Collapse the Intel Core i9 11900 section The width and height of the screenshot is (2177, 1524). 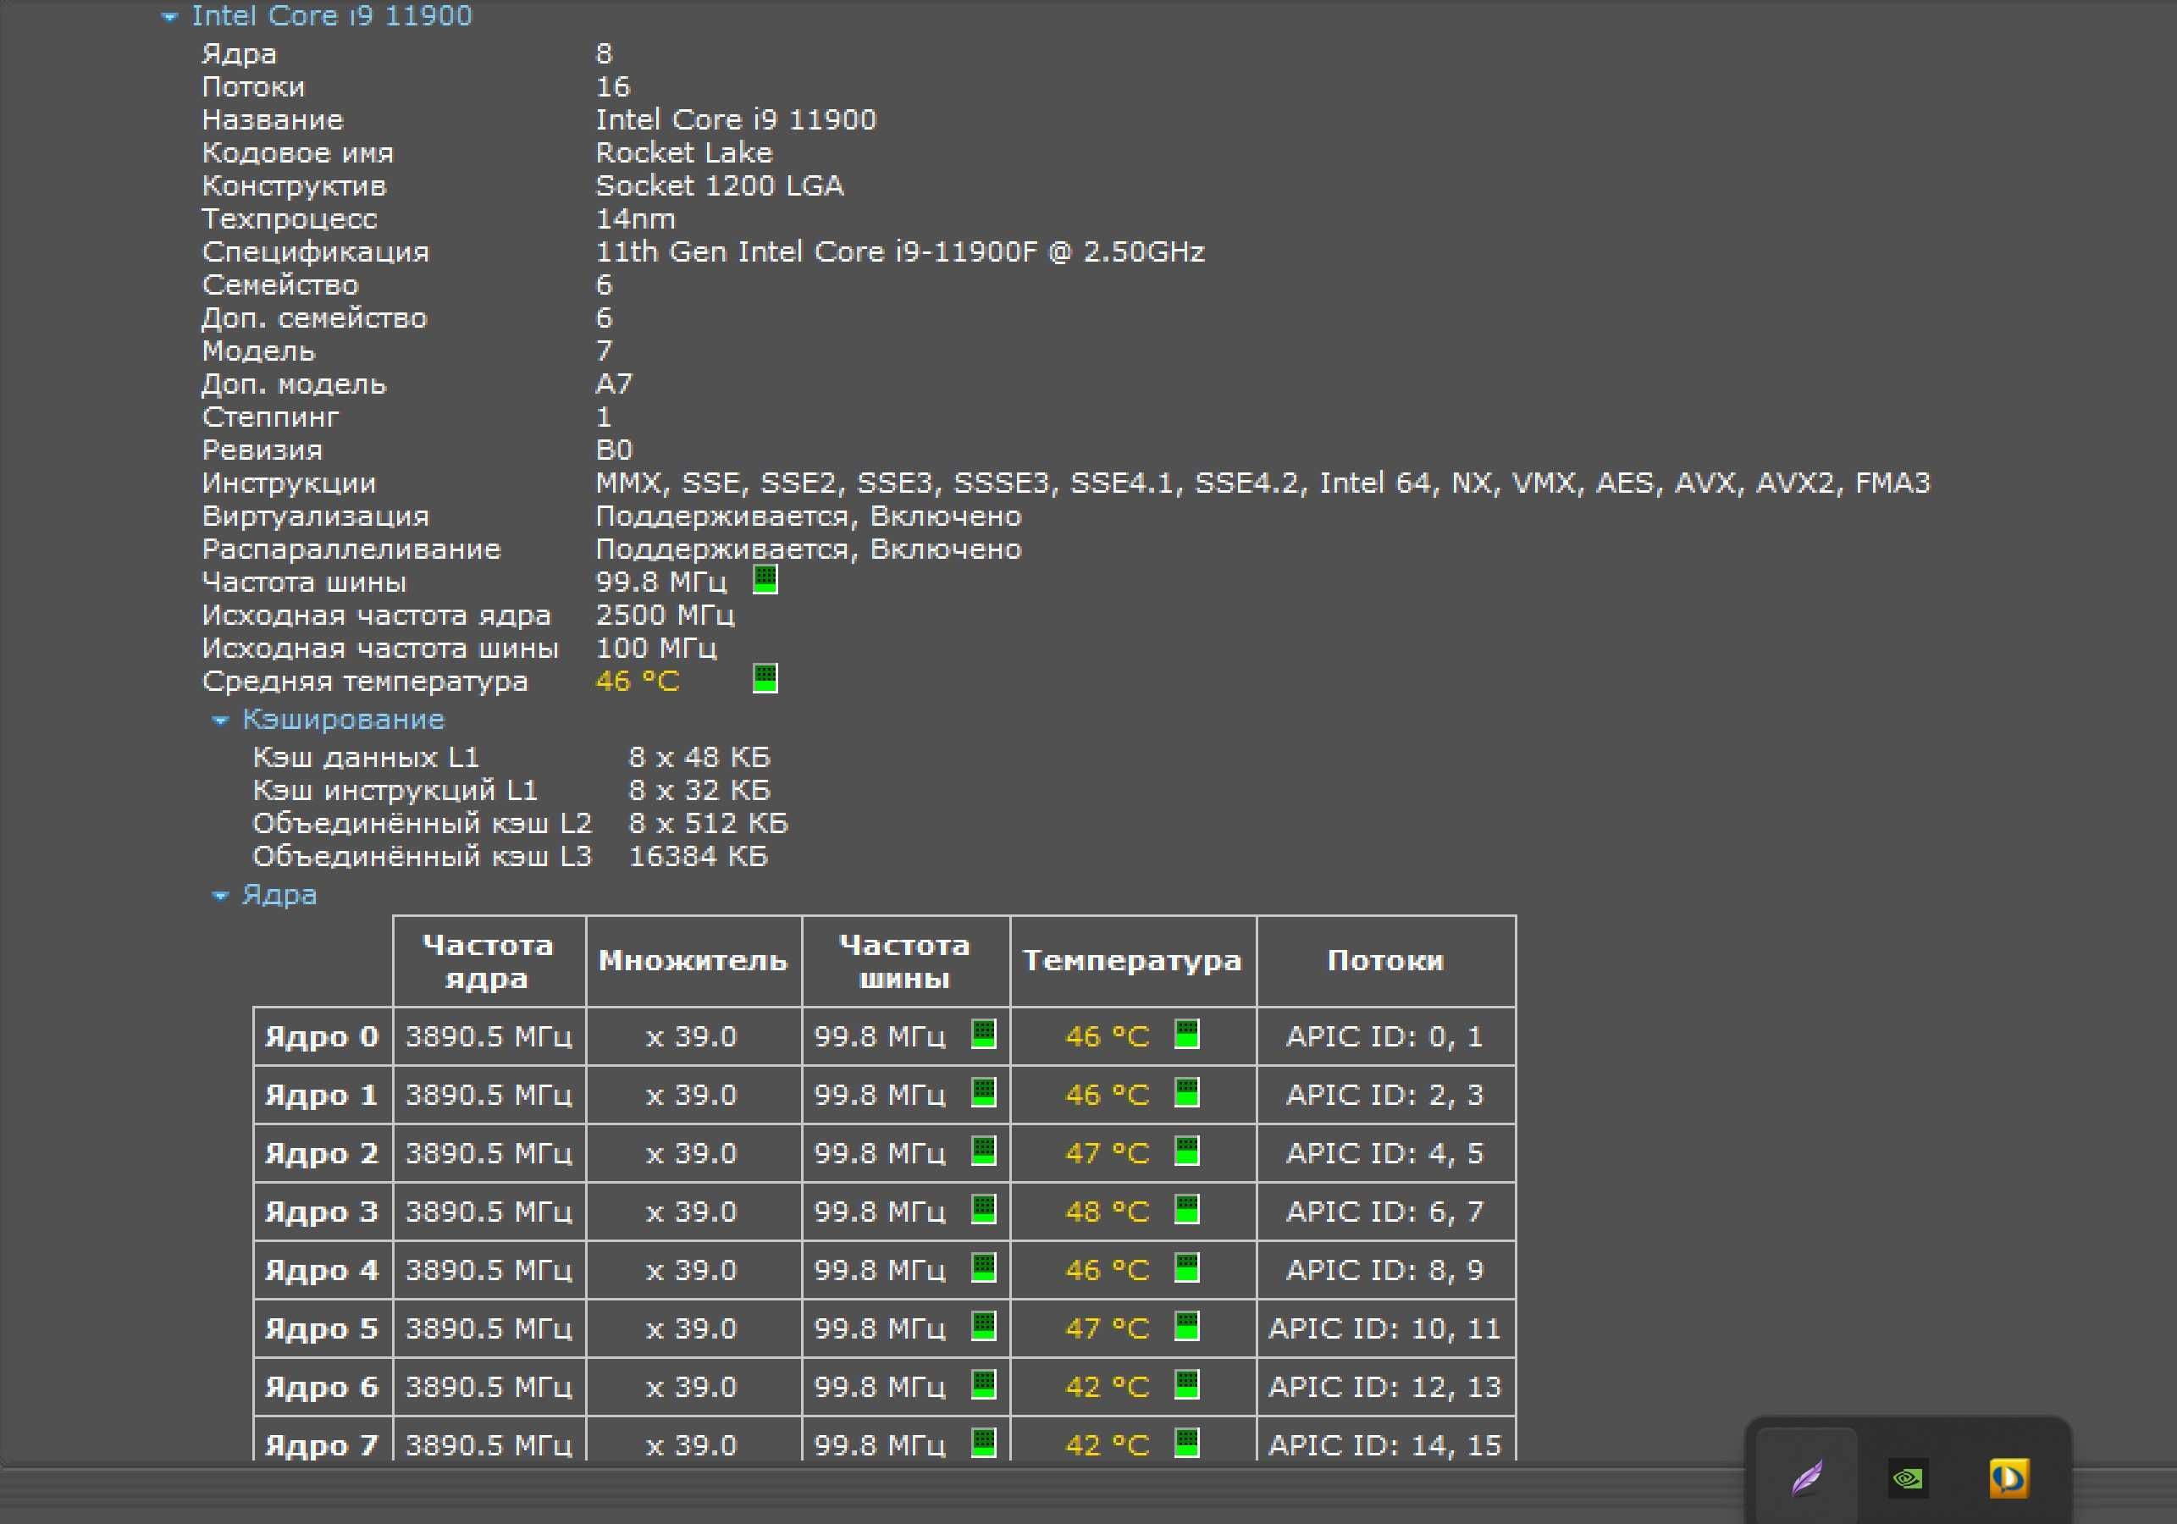click(x=169, y=17)
